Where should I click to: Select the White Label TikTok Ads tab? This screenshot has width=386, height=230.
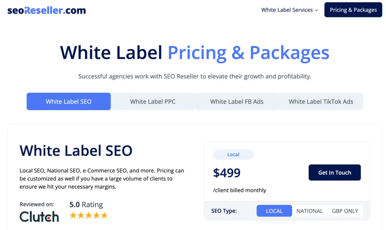(x=321, y=101)
